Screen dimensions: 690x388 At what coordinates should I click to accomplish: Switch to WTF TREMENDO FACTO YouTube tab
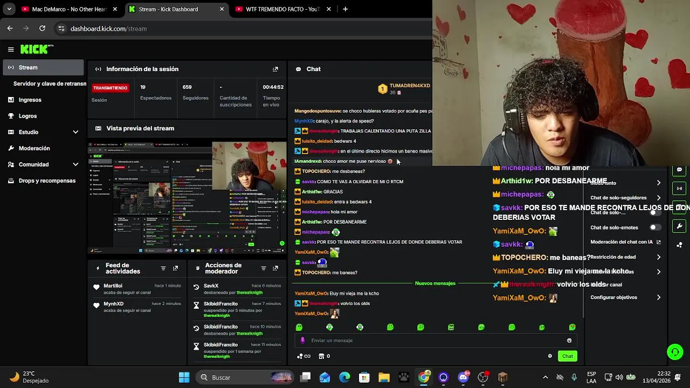(283, 9)
